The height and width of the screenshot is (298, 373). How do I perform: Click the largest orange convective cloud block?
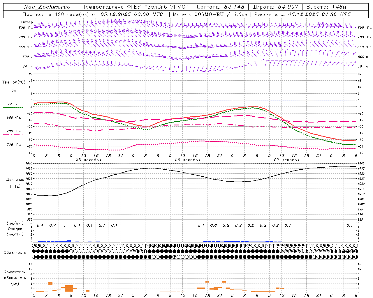point(69,288)
